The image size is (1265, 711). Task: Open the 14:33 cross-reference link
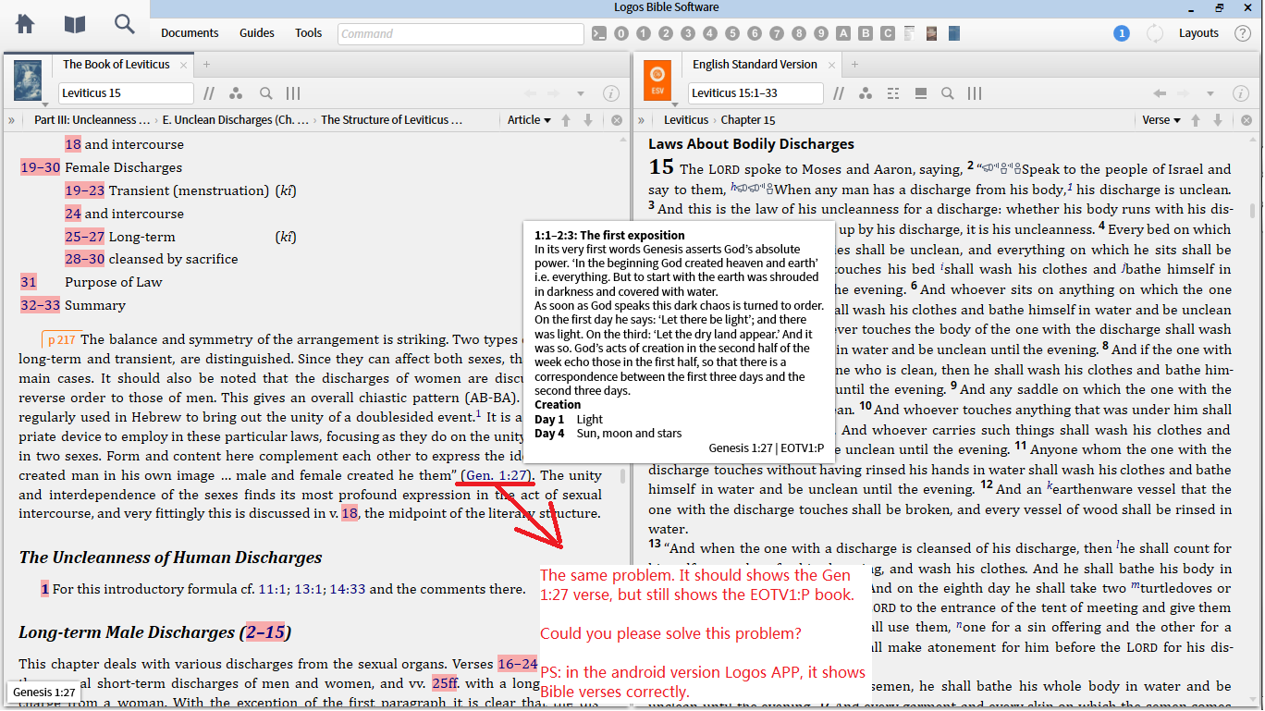pyautogui.click(x=348, y=589)
